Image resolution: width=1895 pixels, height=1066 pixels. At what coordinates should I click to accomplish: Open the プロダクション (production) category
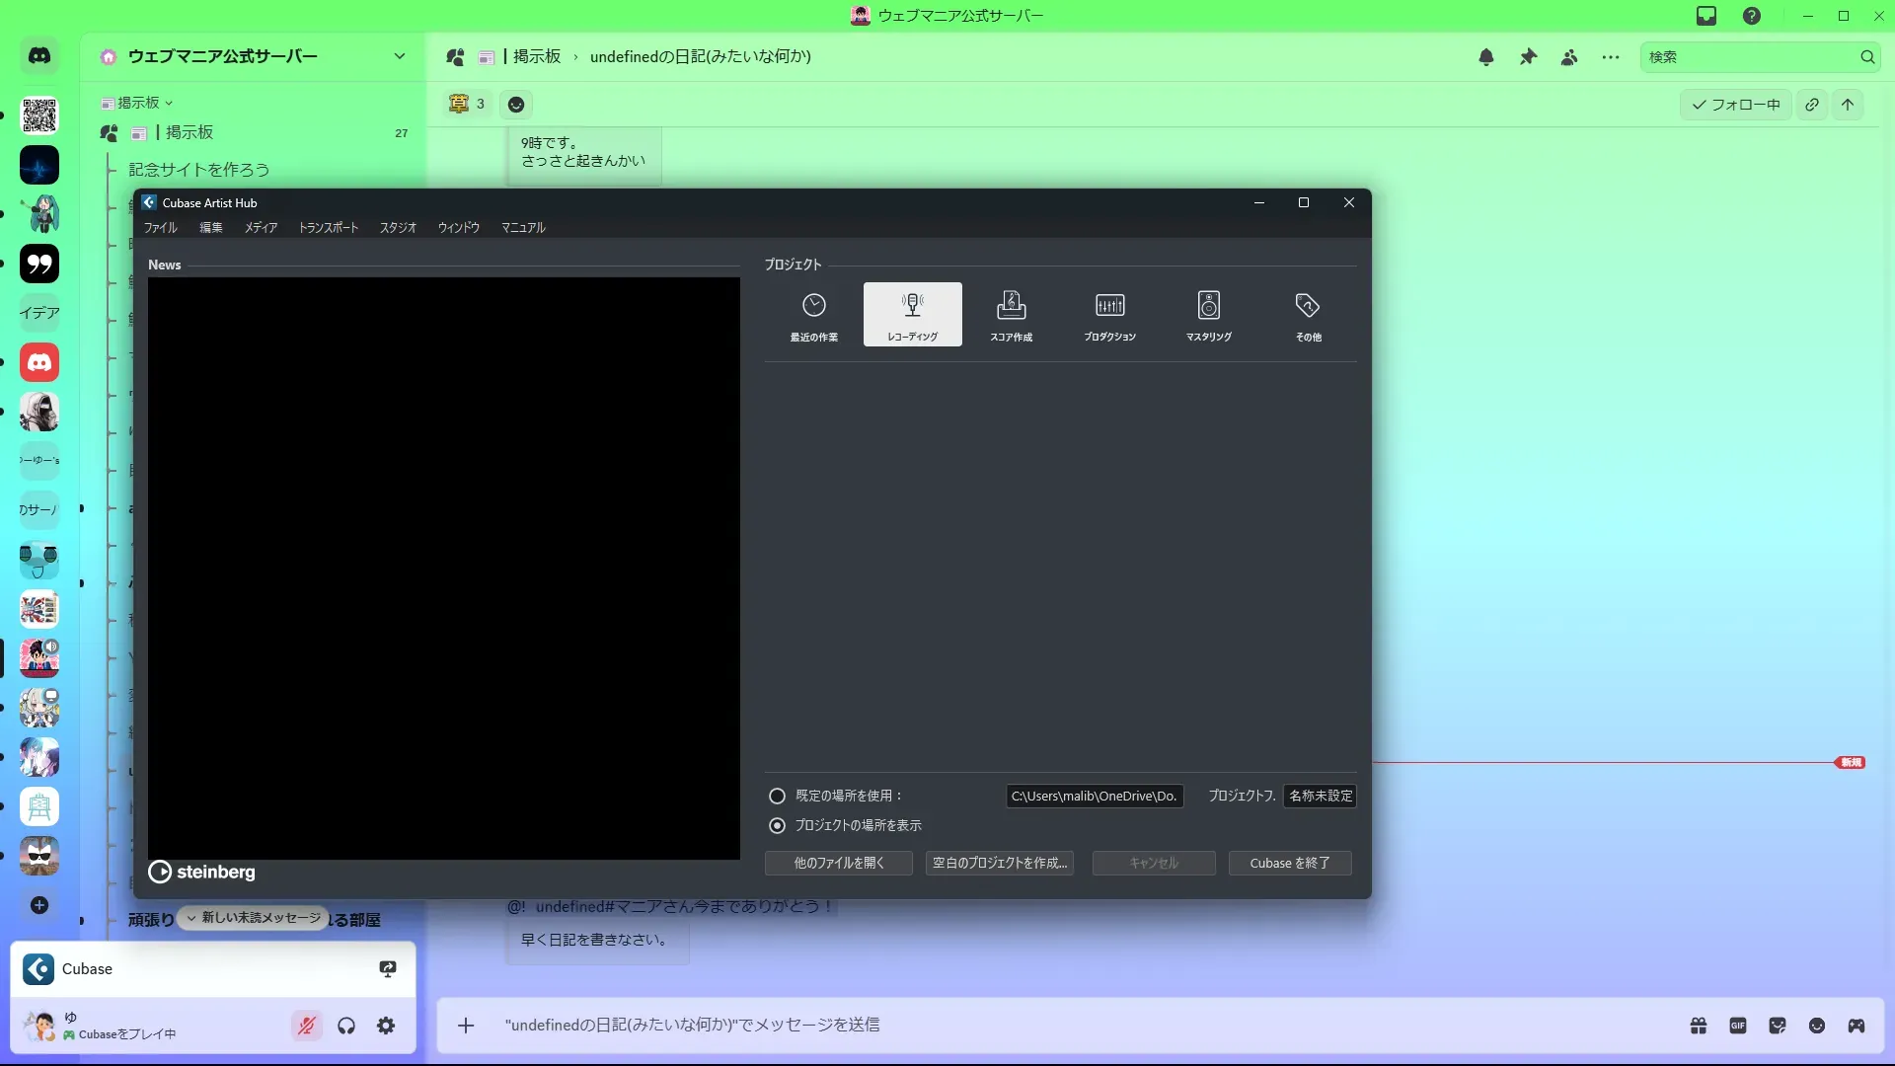(x=1109, y=315)
